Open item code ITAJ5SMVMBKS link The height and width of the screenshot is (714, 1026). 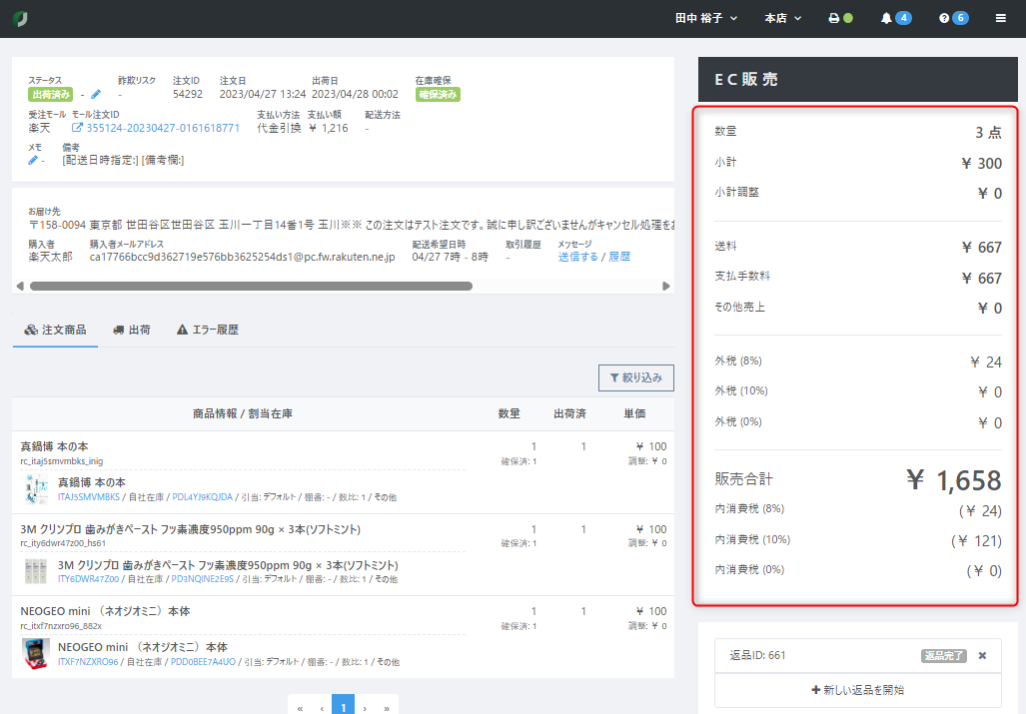(89, 497)
